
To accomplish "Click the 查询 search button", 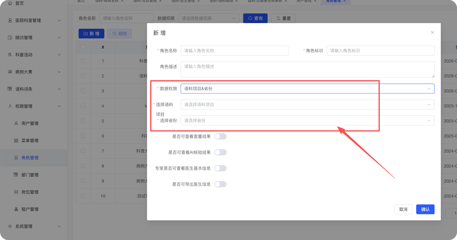I will [x=255, y=18].
